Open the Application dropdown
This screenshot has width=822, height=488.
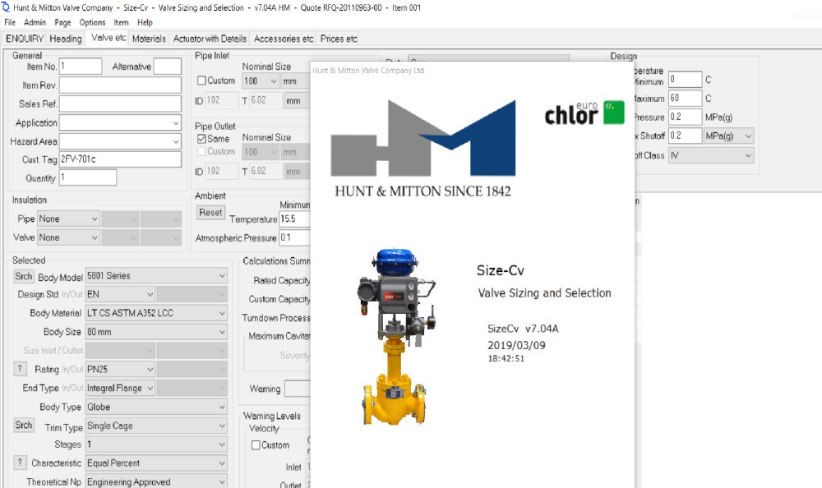tap(120, 122)
